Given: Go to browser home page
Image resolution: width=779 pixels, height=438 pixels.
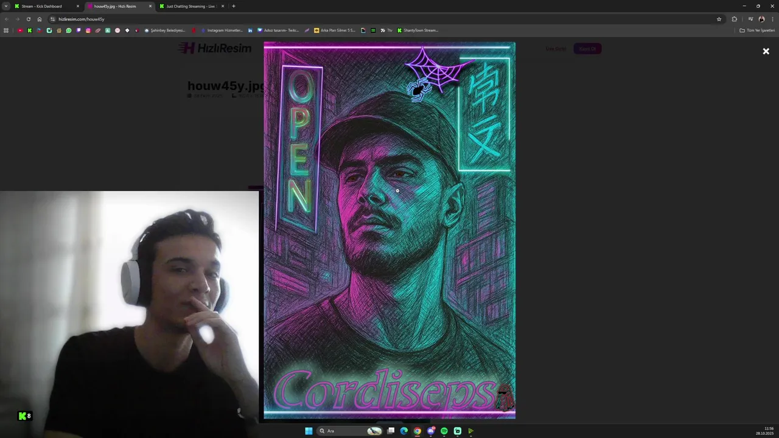Looking at the screenshot, I should [x=40, y=19].
